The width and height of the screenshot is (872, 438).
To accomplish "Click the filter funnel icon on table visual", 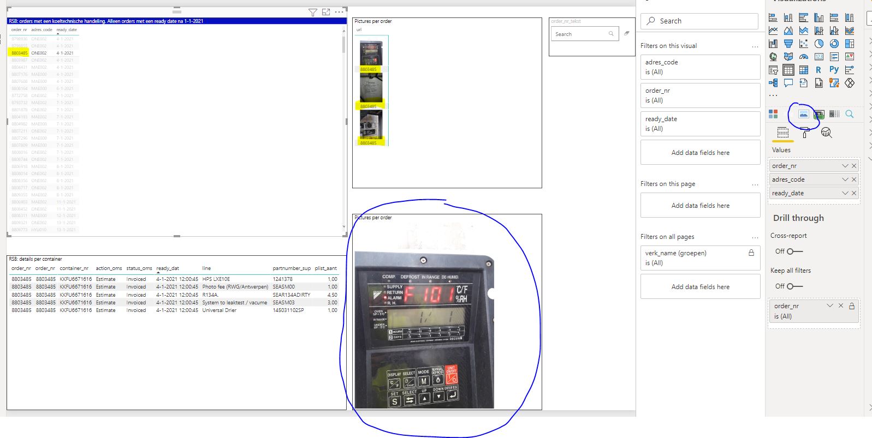I will 312,13.
